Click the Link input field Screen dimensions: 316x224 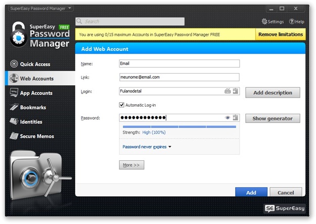179,77
